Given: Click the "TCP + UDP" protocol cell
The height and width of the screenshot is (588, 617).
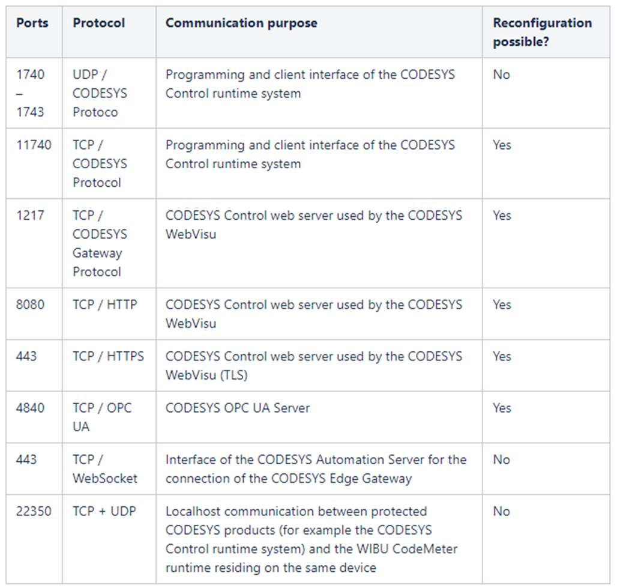Looking at the screenshot, I should 104,511.
